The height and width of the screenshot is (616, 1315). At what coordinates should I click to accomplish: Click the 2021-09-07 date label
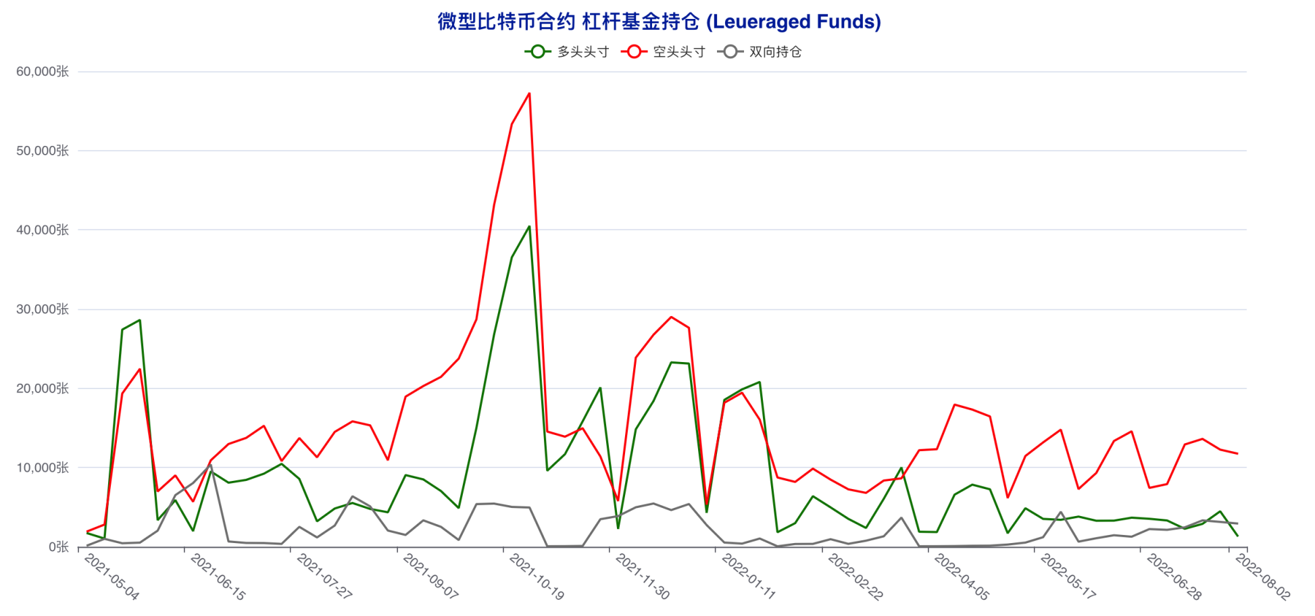(430, 577)
